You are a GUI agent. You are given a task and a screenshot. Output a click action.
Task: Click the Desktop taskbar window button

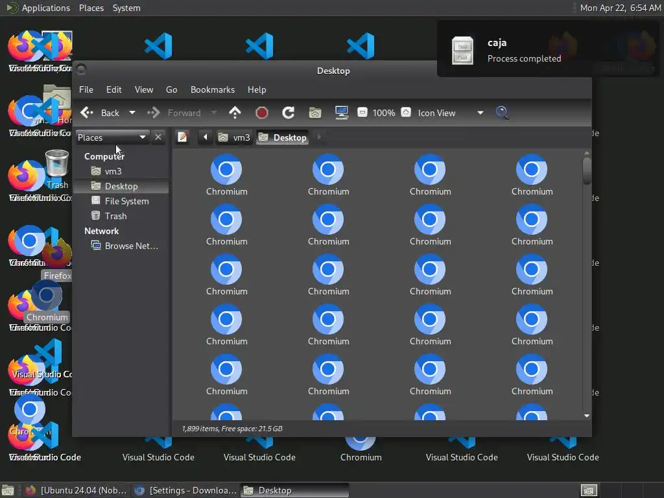pos(295,490)
